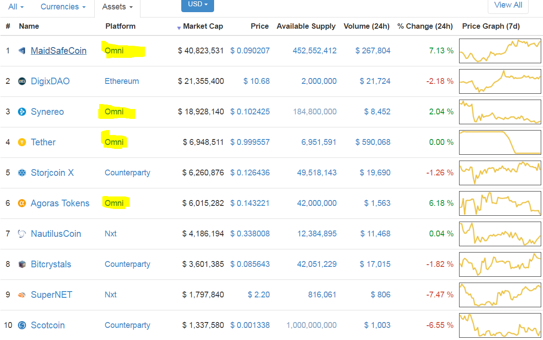Viewport: 543px width, 340px height.
Task: Click Counterparty platform link for Storjcoin X
Action: [x=127, y=173]
